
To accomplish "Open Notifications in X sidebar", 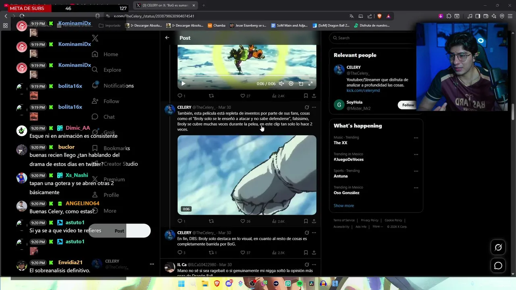I will pyautogui.click(x=113, y=85).
